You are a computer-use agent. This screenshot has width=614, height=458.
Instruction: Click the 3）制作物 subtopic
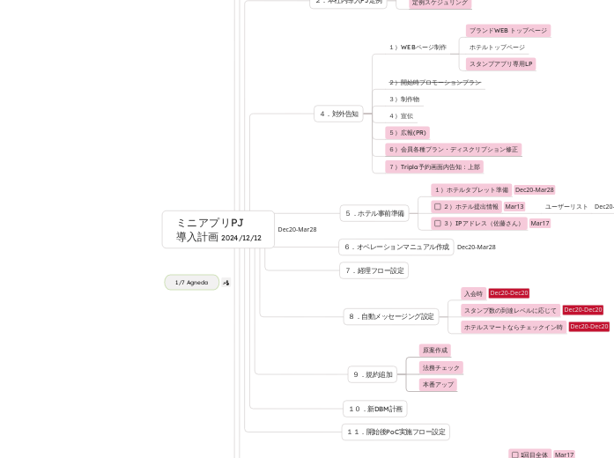click(404, 100)
